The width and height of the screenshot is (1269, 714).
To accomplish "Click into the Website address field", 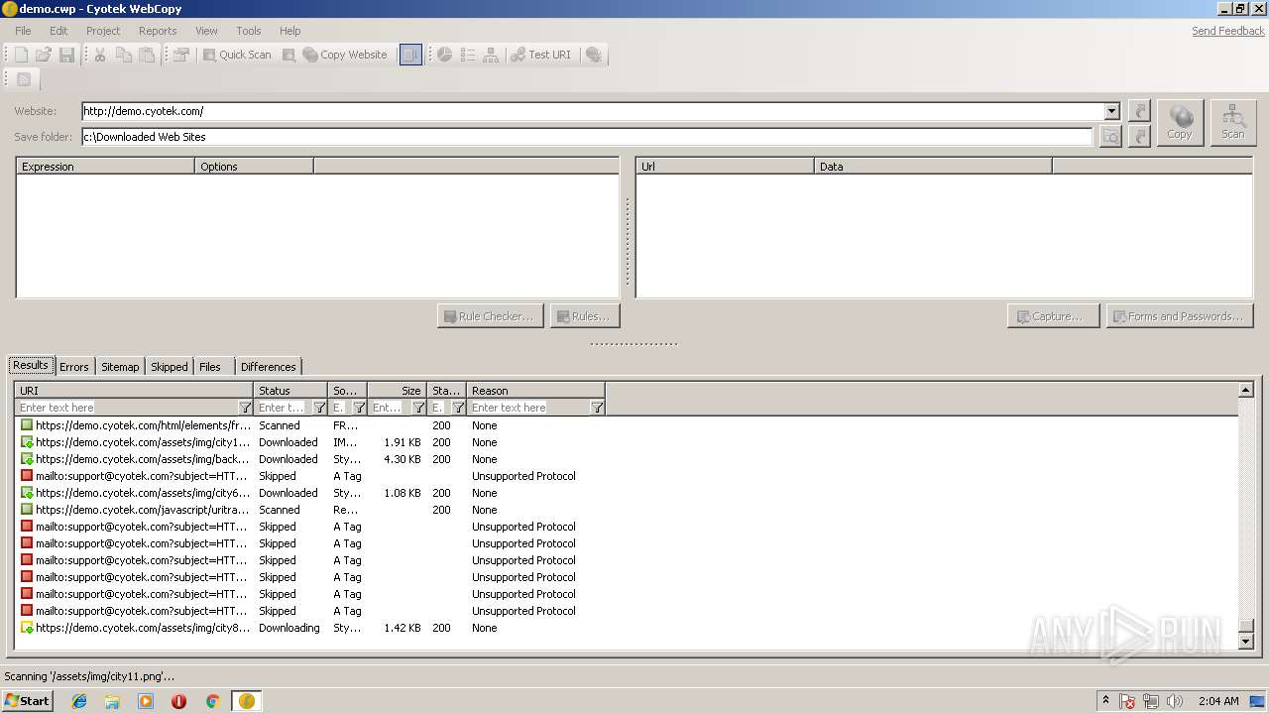I will (x=593, y=111).
